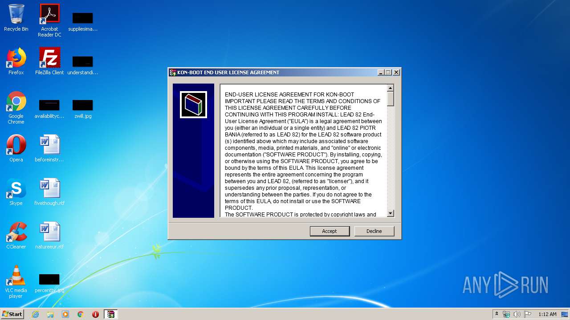Select the Firefox desktop shortcut
The height and width of the screenshot is (320, 570).
[16, 61]
